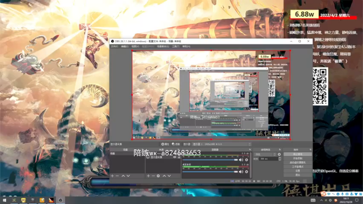Click the 启动虚拟摄像机 button
This screenshot has height=204, width=363.
tap(298, 163)
